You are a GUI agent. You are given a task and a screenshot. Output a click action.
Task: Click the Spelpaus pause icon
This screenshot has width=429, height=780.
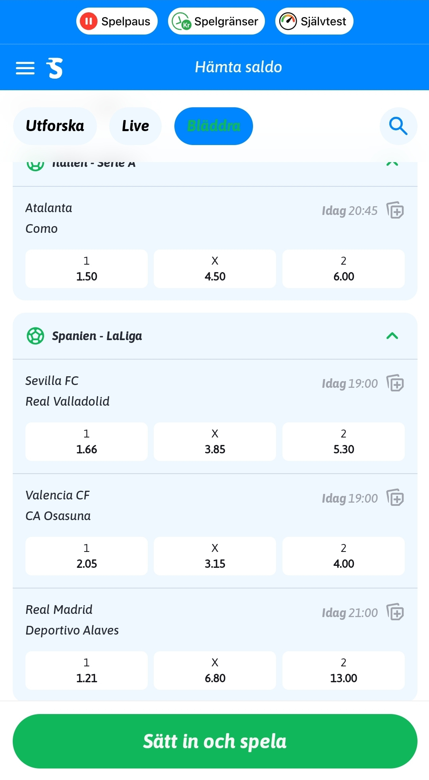(x=88, y=21)
